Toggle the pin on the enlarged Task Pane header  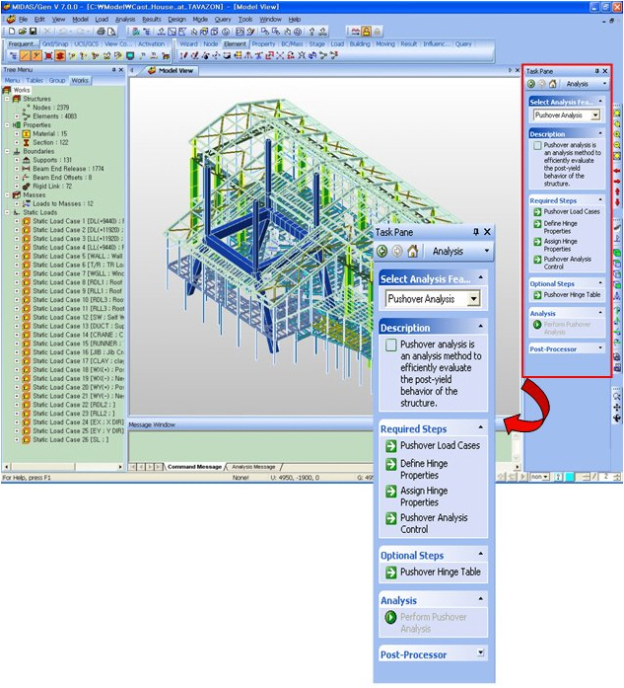click(476, 232)
